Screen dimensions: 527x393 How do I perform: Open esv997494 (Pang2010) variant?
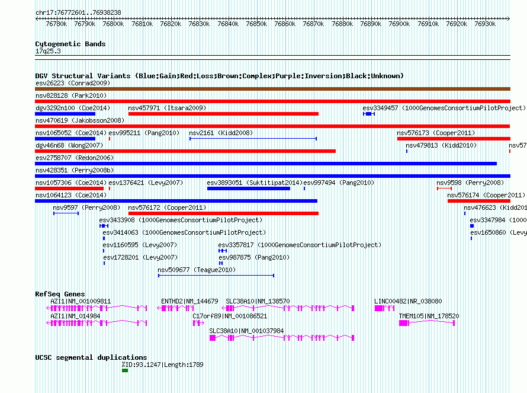[x=339, y=183]
